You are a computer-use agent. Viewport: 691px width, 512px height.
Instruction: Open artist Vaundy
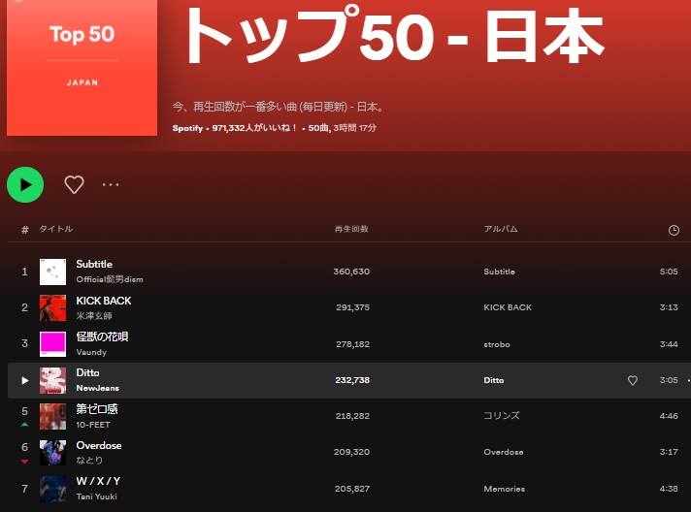(91, 352)
